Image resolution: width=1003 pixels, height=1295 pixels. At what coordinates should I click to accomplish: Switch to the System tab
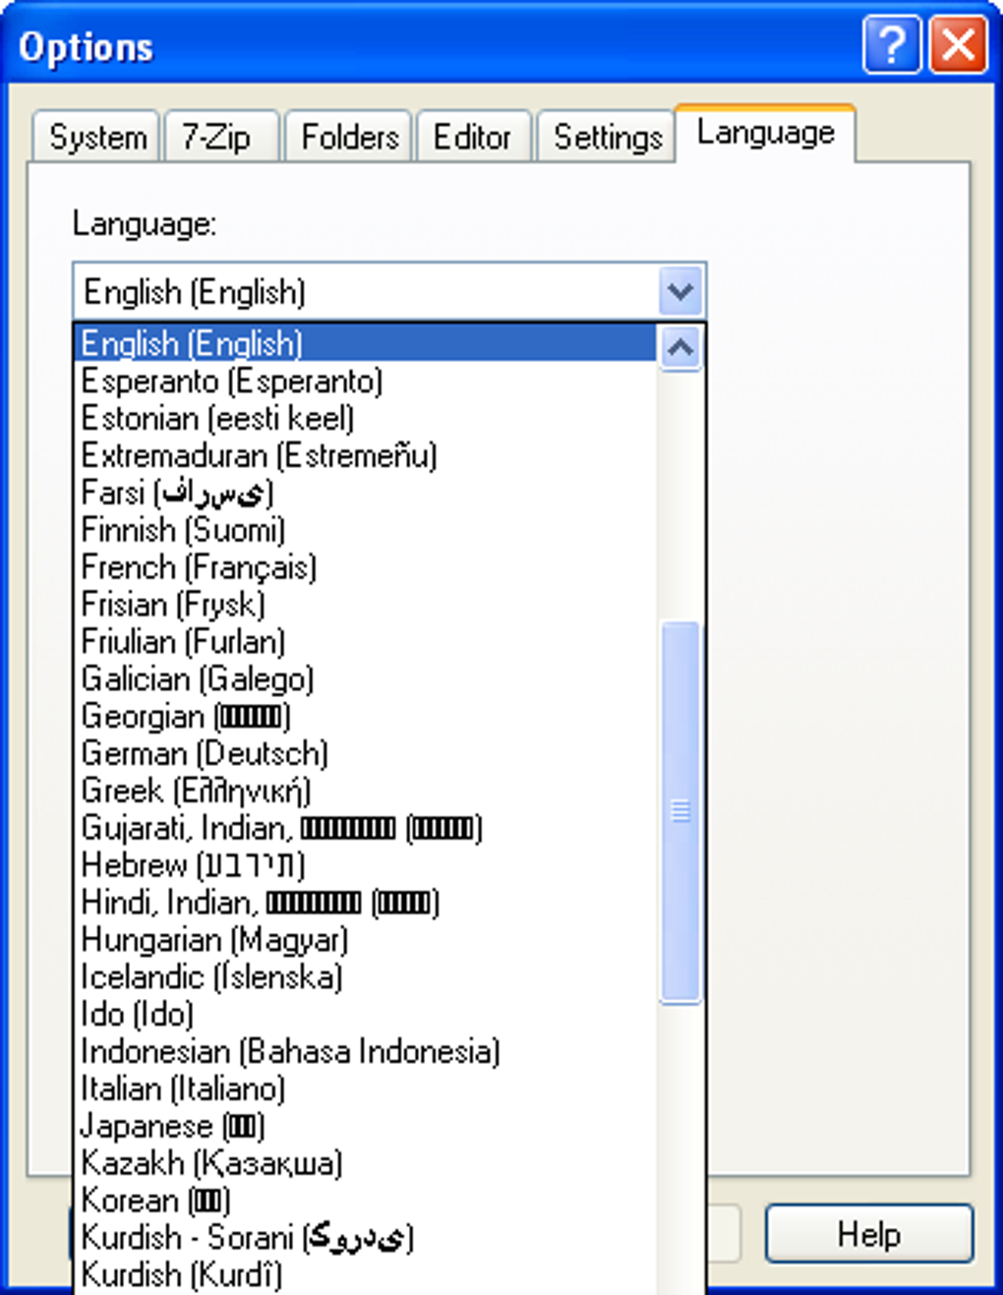pos(97,137)
